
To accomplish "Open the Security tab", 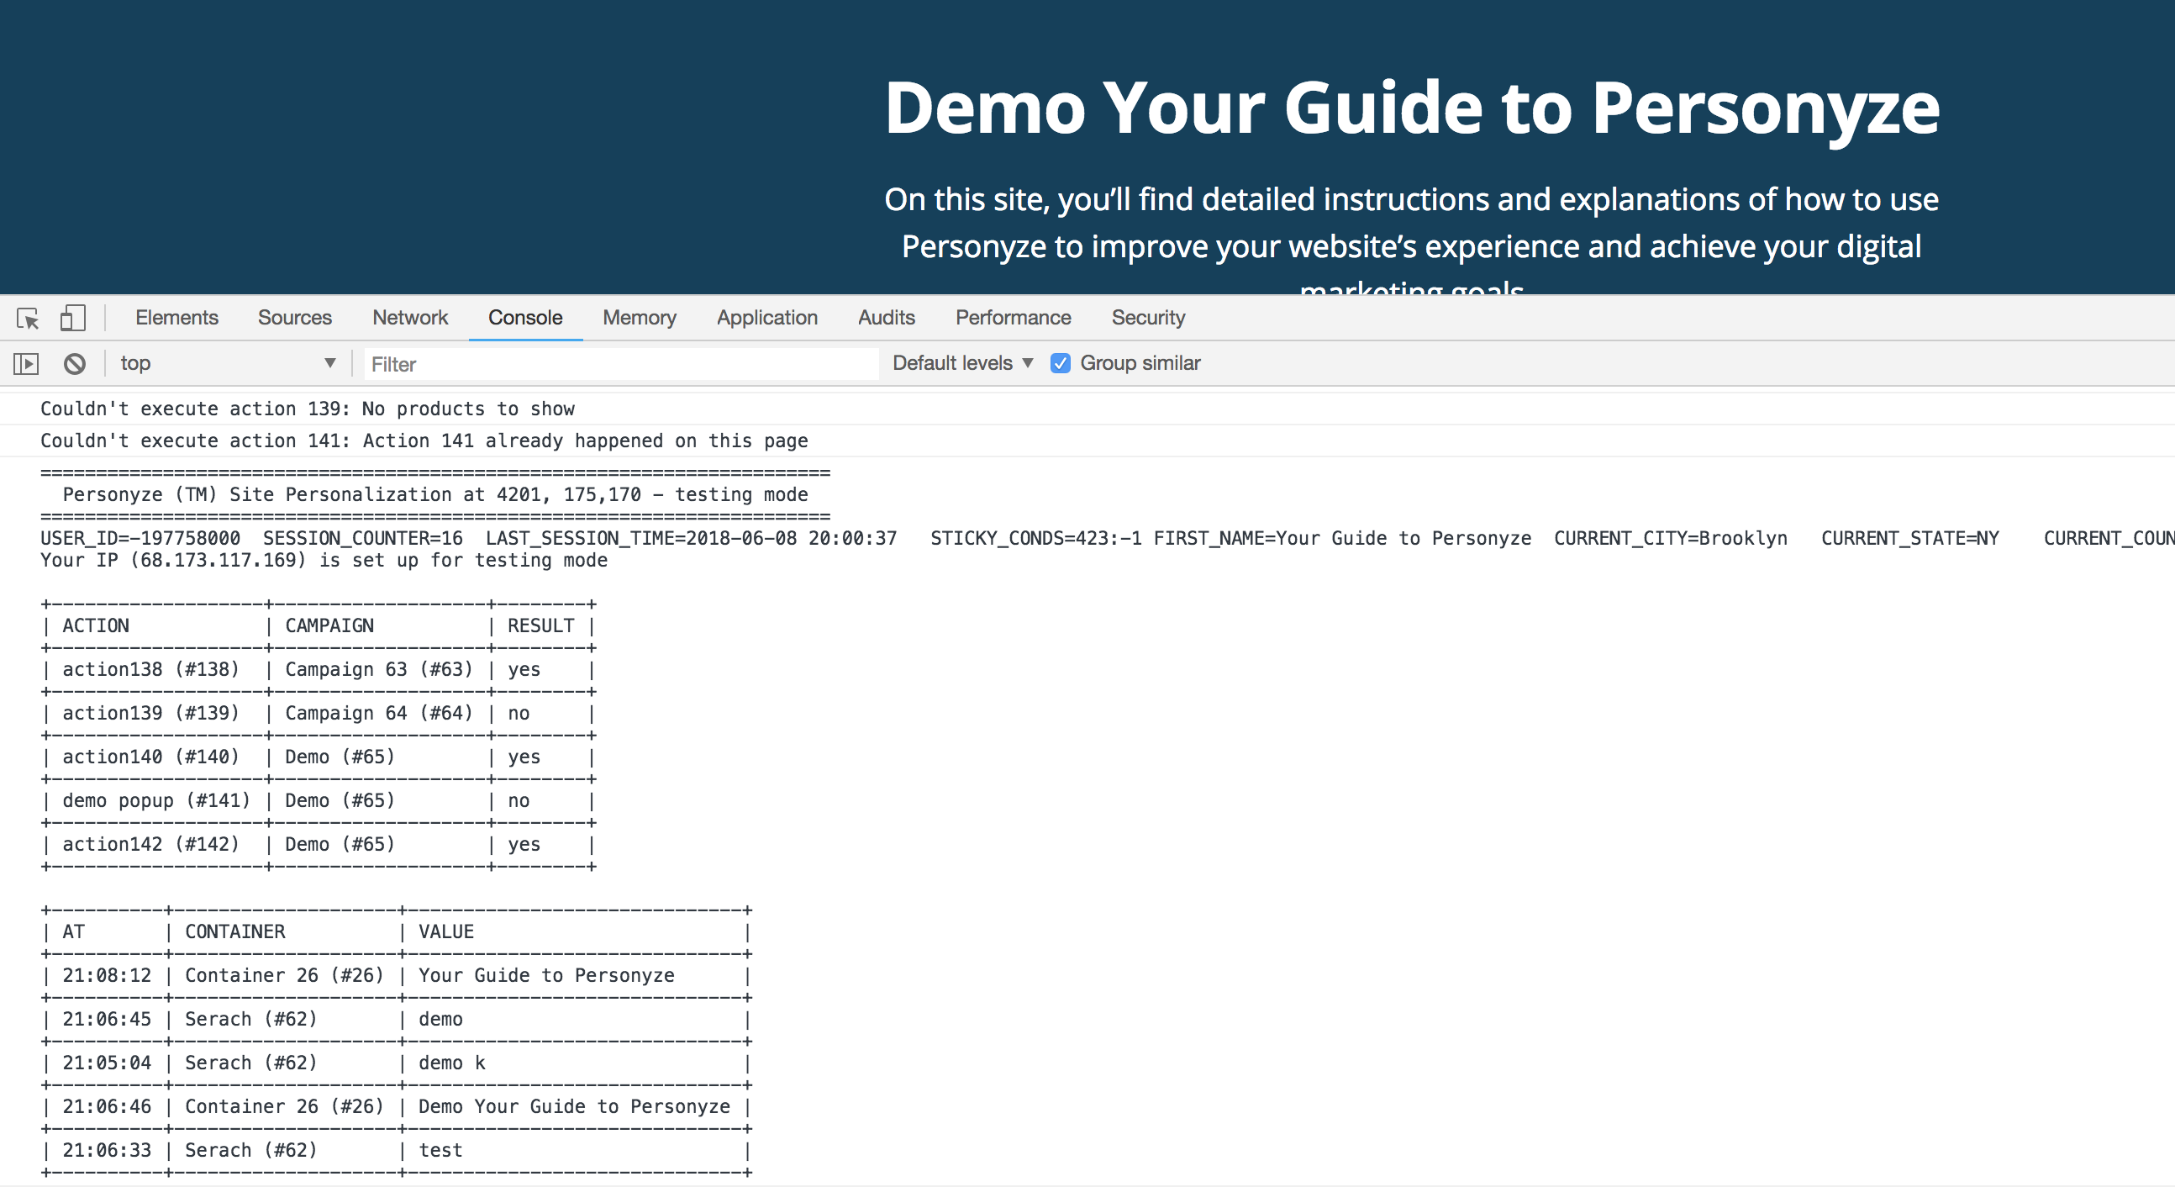I will [1148, 318].
